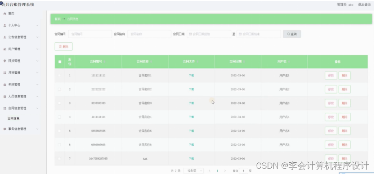
Task: Expand 用户管理 with its chevron
Action: pos(37,49)
